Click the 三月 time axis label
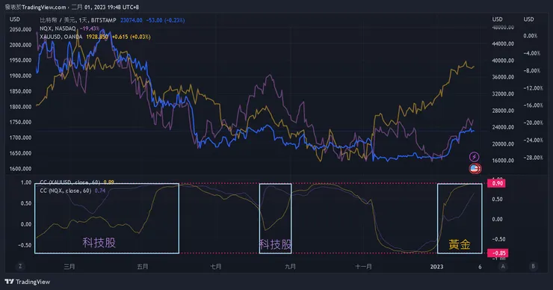 pyautogui.click(x=69, y=267)
